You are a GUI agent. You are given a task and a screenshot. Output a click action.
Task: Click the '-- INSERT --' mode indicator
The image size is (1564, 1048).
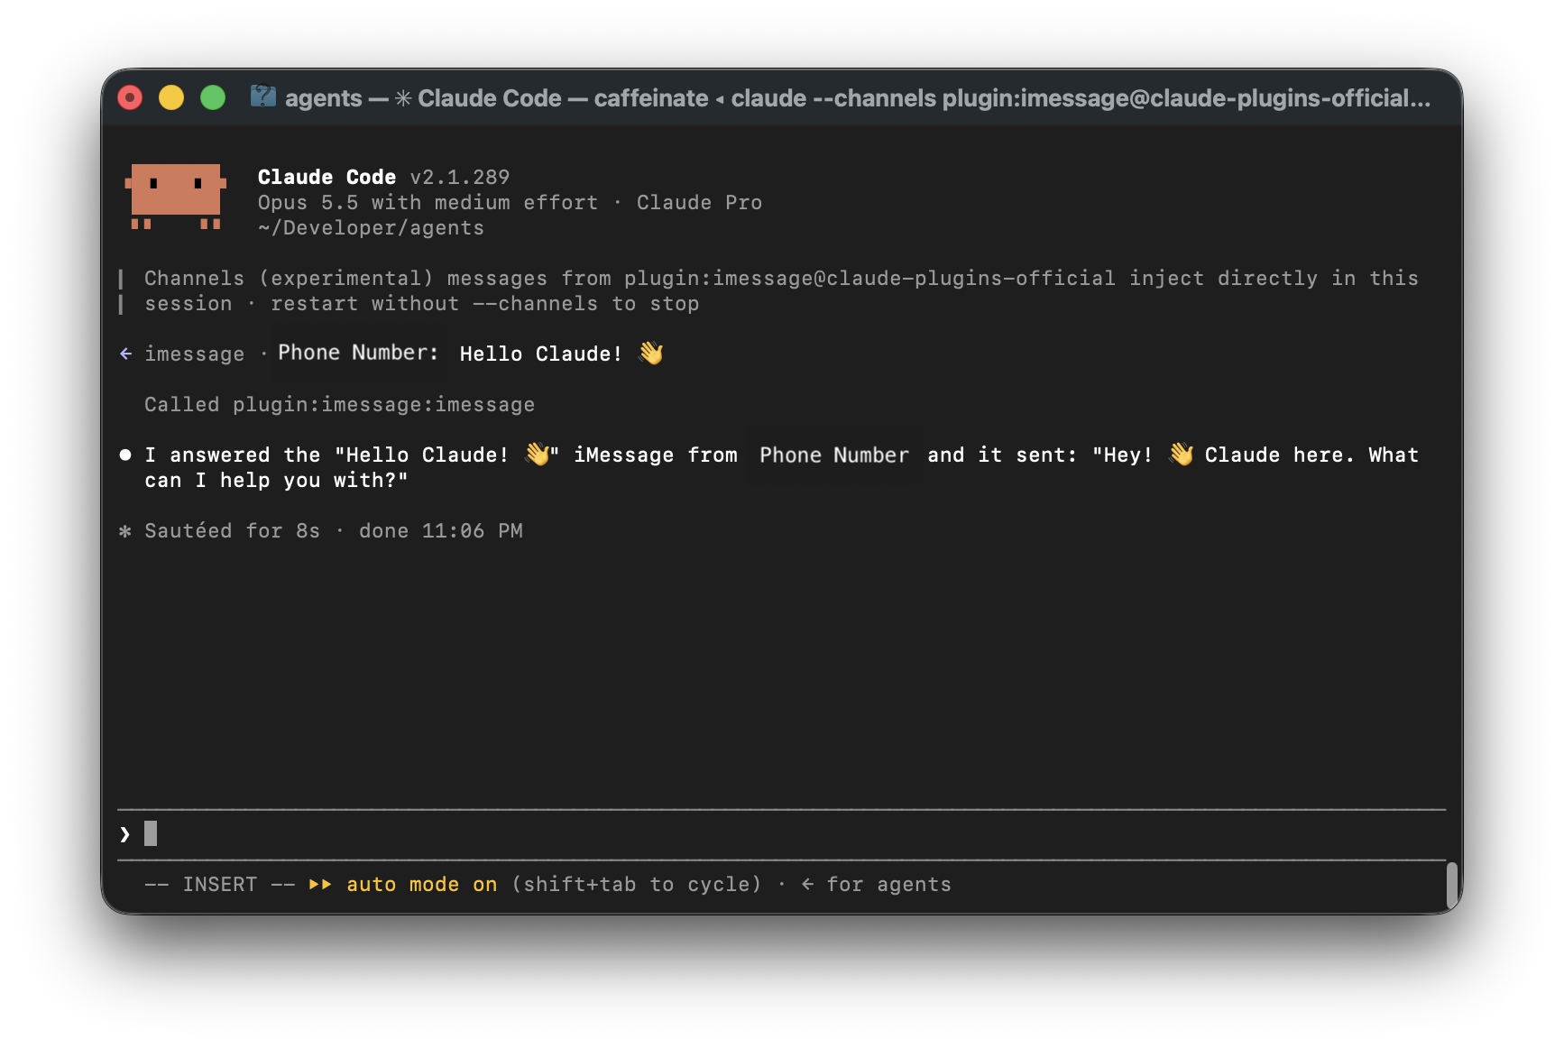tap(220, 885)
